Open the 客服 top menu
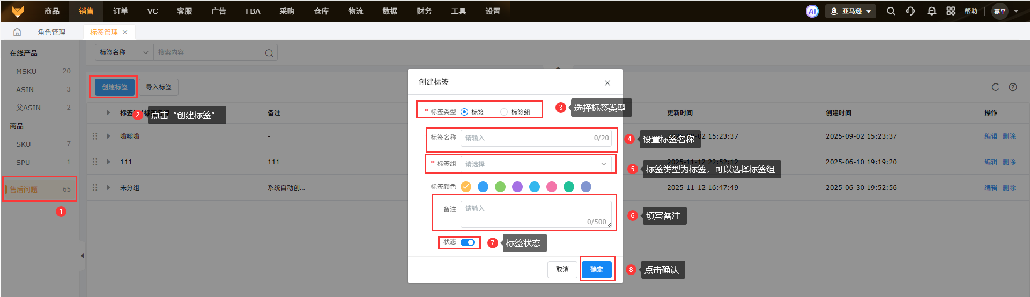1030x297 pixels. pyautogui.click(x=184, y=11)
